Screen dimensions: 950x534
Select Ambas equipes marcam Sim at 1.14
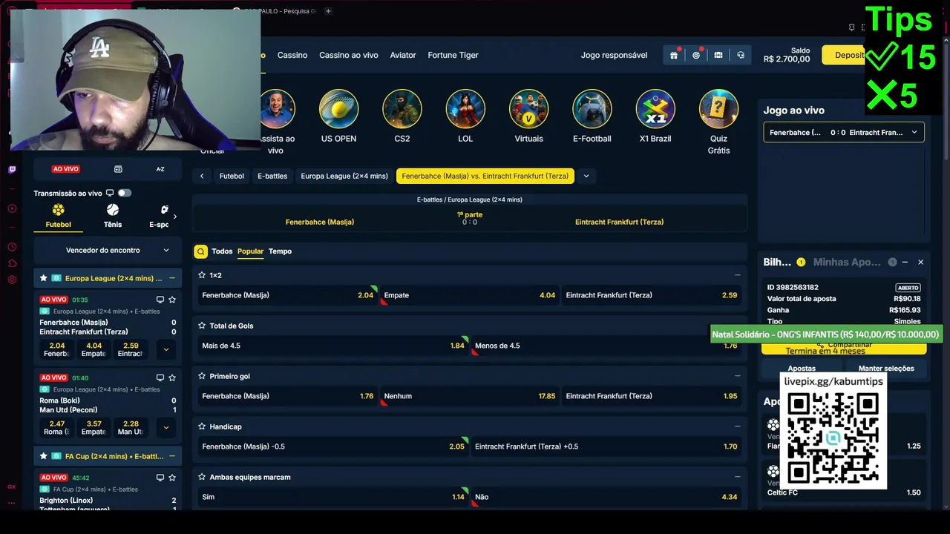[333, 497]
